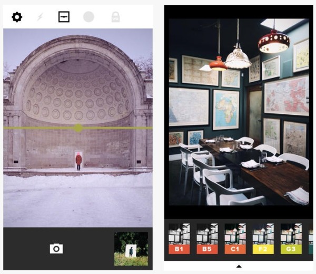
Task: Click the orange B1 label
Action: 179,249
